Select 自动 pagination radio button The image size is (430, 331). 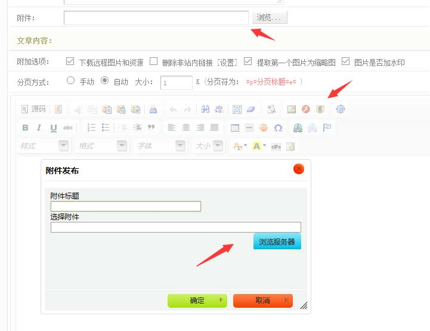tap(104, 81)
